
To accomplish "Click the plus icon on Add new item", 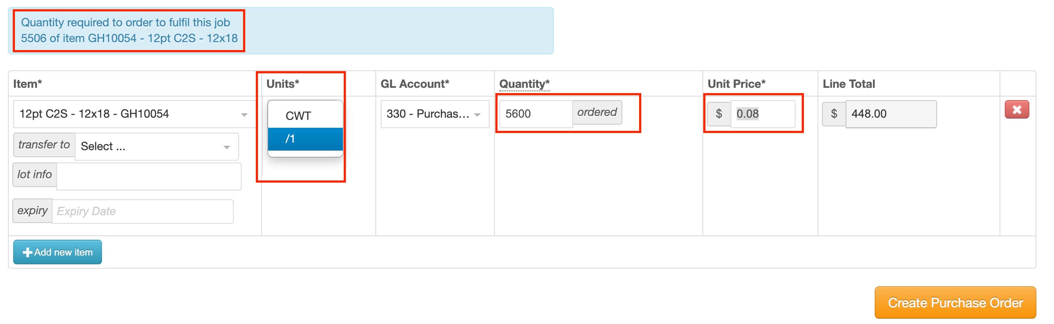I will [x=27, y=252].
